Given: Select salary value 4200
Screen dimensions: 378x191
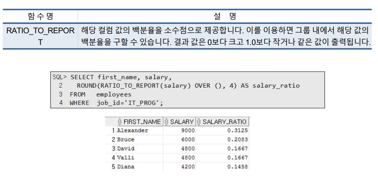Looking at the screenshot, I should pos(188,166).
